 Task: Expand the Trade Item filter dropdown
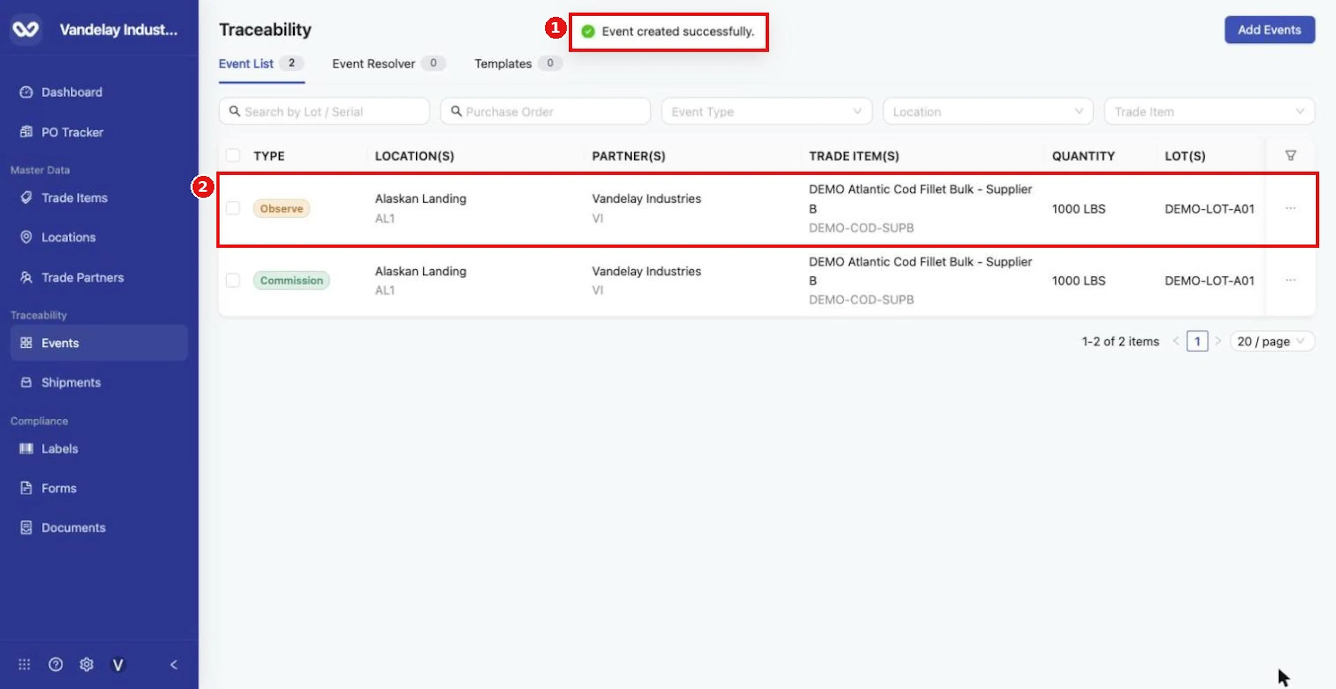point(1209,111)
